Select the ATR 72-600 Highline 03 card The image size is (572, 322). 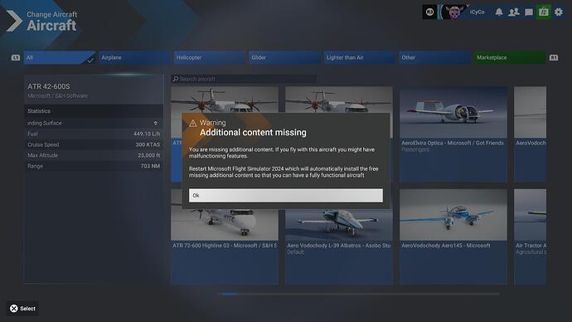coord(225,237)
